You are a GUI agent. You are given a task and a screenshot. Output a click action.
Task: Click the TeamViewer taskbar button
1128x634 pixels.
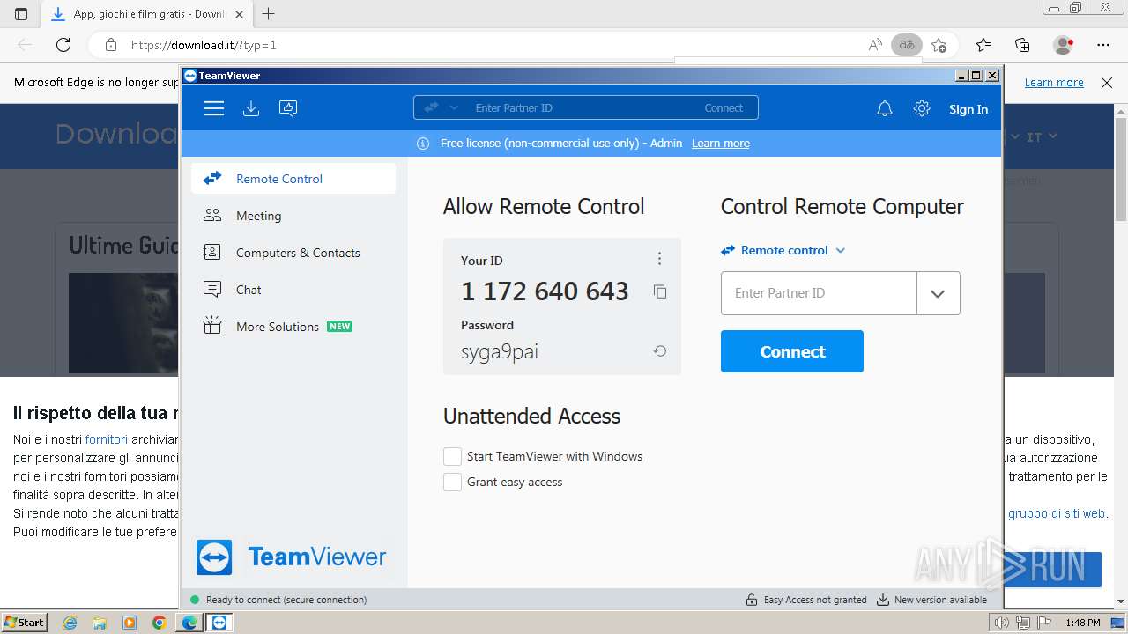point(219,623)
